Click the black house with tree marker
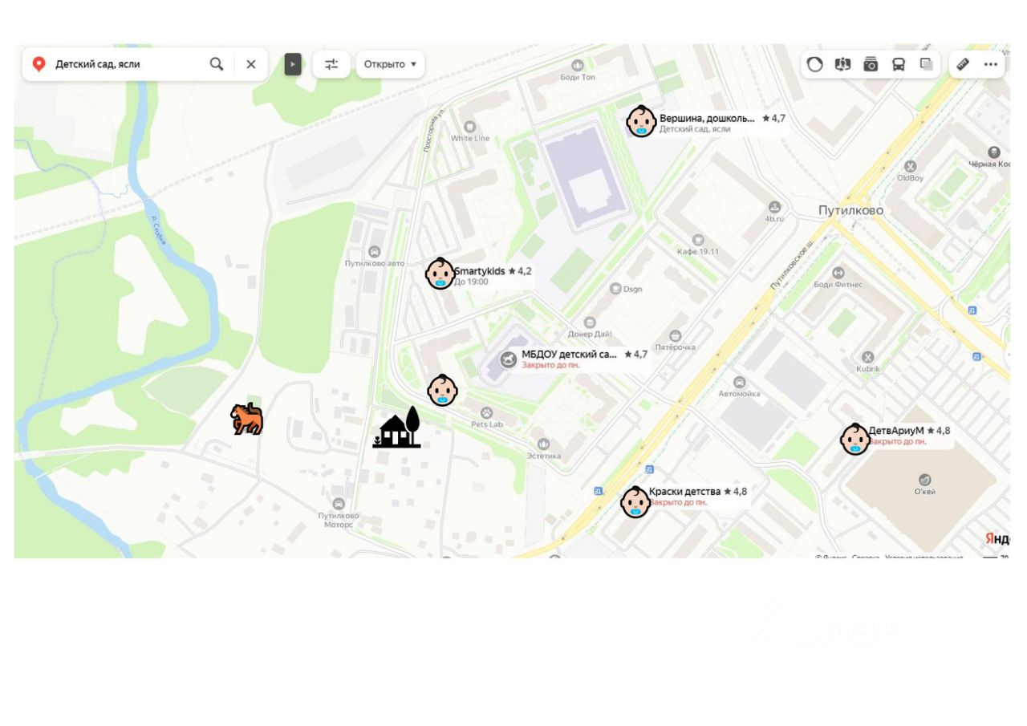This screenshot has height=726, width=1027. [397, 428]
